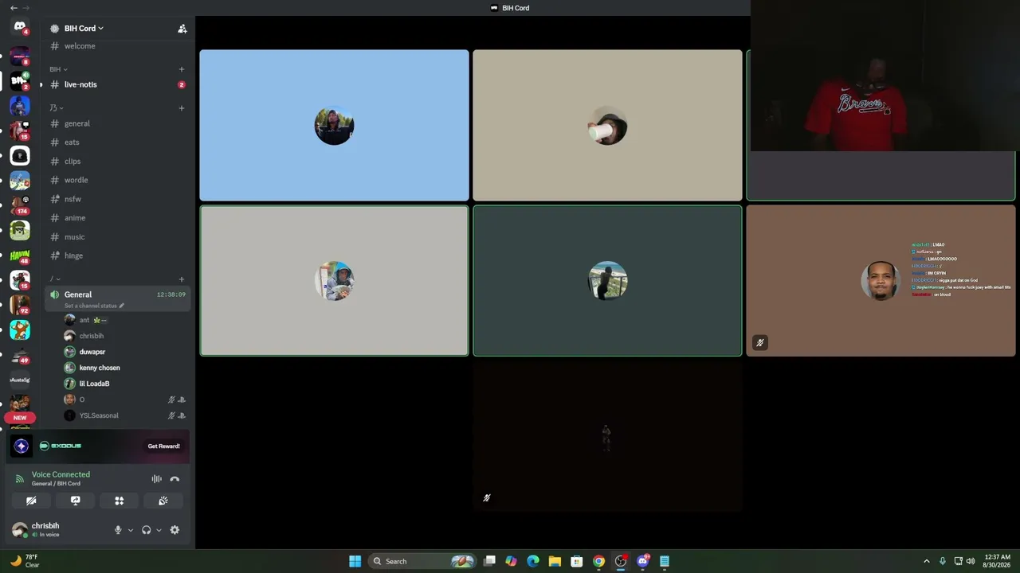Mute the microphone in user panel
Image resolution: width=1020 pixels, height=573 pixels.
point(118,530)
